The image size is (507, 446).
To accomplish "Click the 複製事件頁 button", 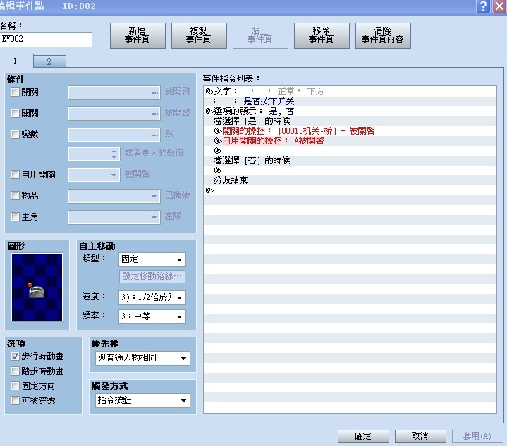I will pos(199,35).
